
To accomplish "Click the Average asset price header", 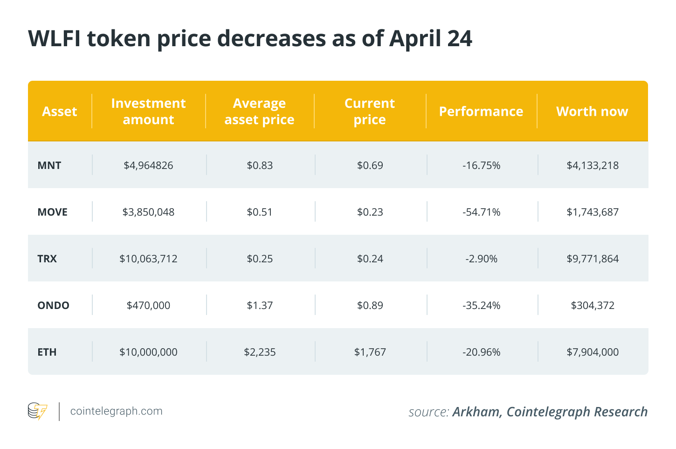I will [x=259, y=112].
